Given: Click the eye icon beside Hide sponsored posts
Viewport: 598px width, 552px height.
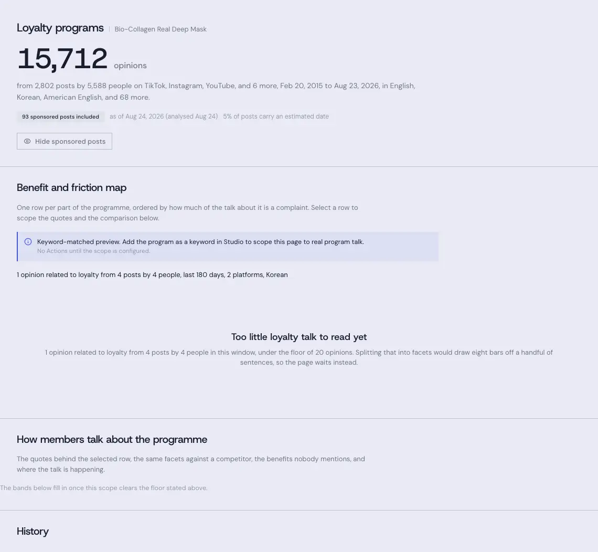Looking at the screenshot, I should (x=27, y=141).
